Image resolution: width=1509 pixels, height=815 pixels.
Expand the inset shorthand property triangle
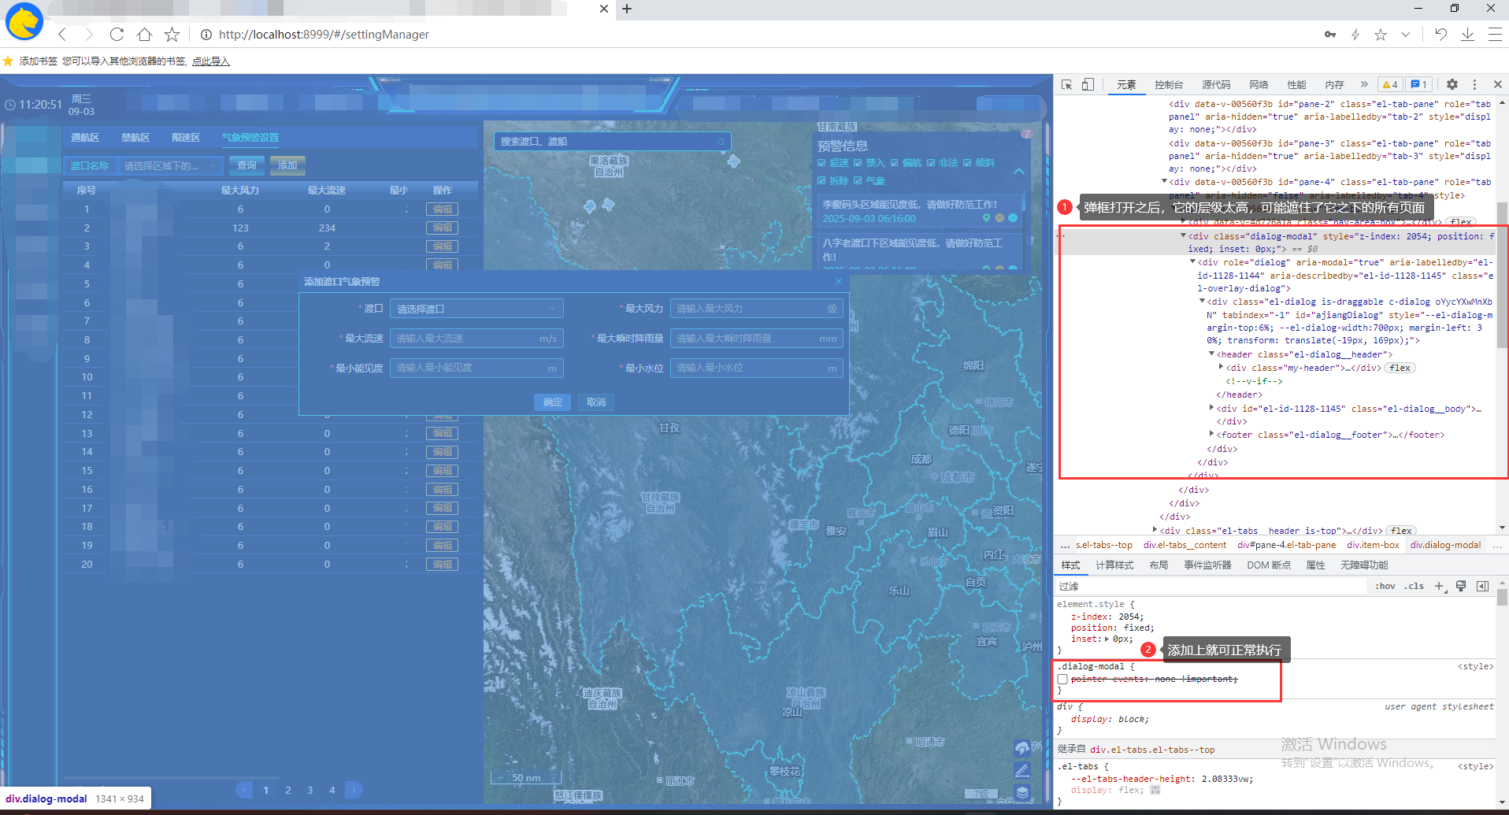[x=1107, y=639]
